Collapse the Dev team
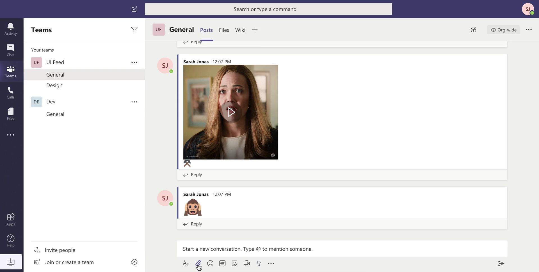Screen dimensions: 539x272 click(x=51, y=102)
